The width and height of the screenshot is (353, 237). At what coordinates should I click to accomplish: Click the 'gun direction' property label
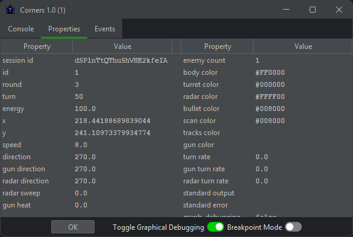pyautogui.click(x=23, y=169)
